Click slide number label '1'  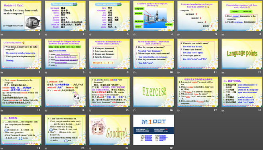point(39,34)
